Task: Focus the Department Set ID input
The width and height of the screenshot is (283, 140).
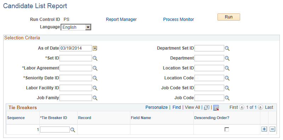Action: point(209,48)
